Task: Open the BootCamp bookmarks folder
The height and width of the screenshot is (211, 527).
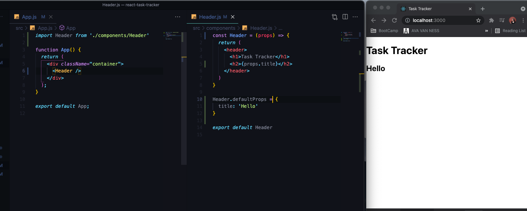Action: (384, 31)
